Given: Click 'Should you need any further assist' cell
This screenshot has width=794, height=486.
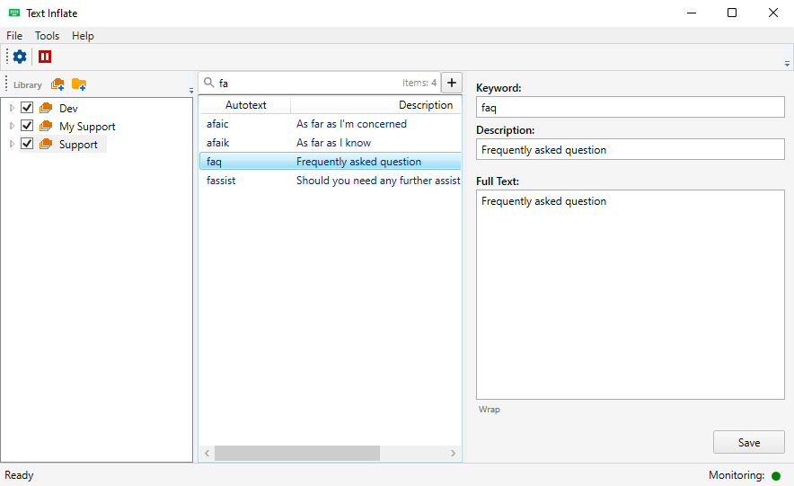Looking at the screenshot, I should [x=378, y=181].
